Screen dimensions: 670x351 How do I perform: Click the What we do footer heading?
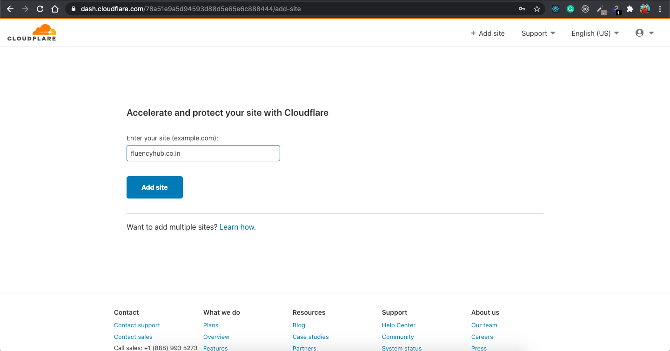[x=221, y=312]
